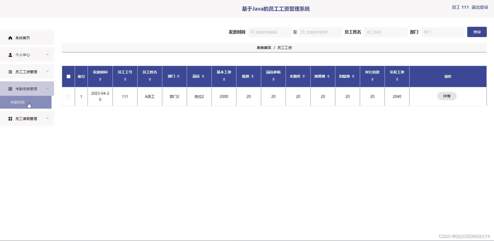Screen dimensions: 494x241
Task: Open 系统首页 in sidebar
Action: [x=27, y=38]
